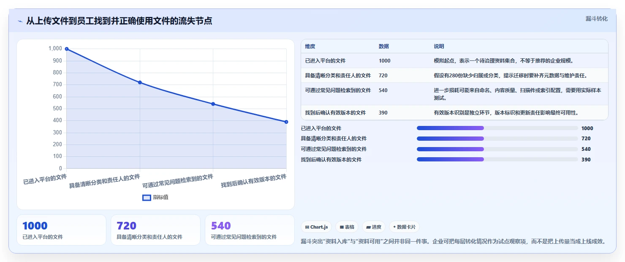Click the progress bar valued 540
The image size is (625, 262).
[497, 149]
